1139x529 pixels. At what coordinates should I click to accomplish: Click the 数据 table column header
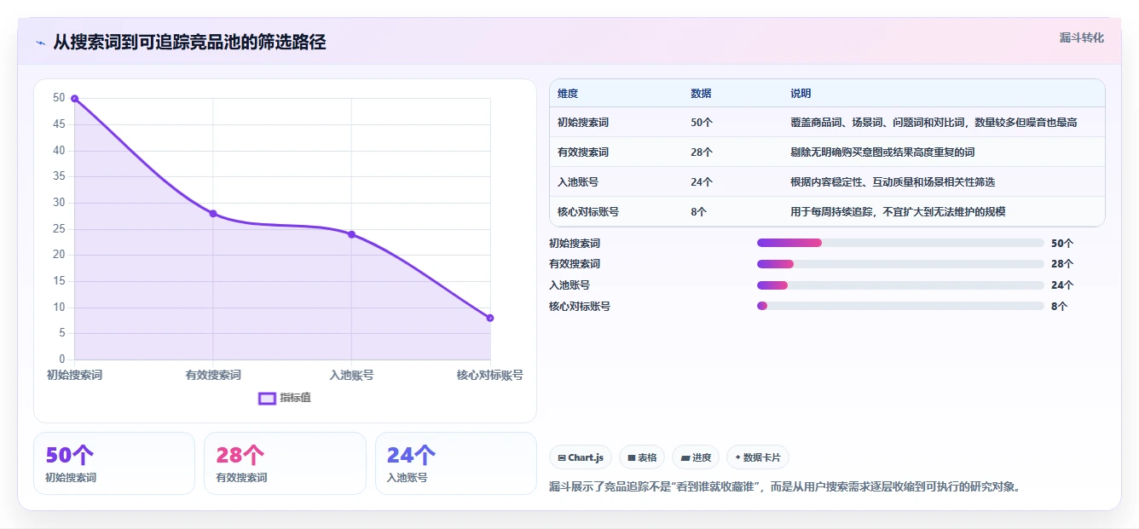[701, 94]
